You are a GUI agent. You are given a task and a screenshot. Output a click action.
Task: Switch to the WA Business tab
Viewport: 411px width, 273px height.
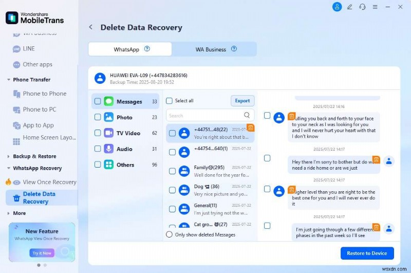214,49
